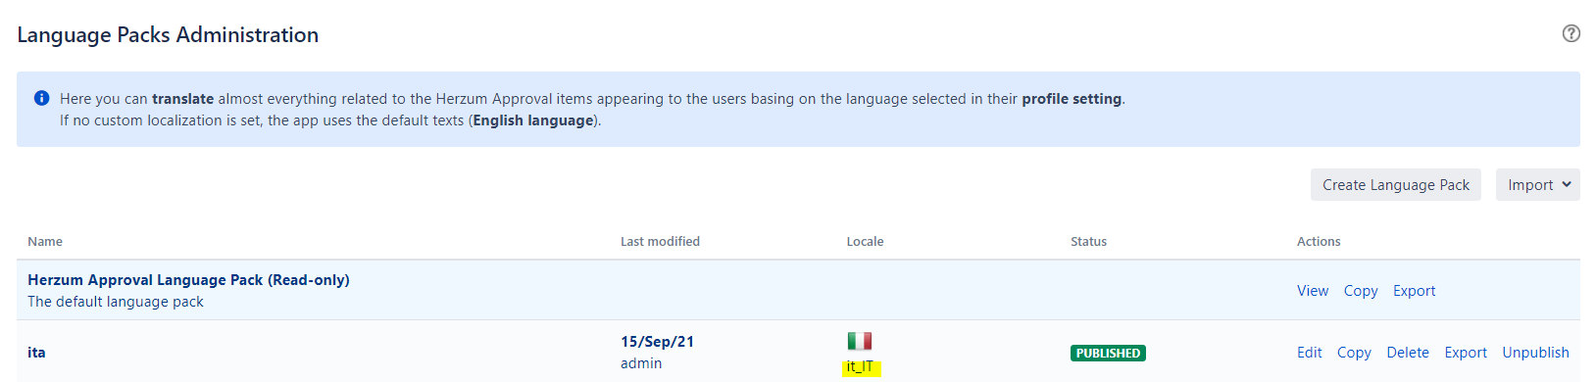This screenshot has height=382, width=1596.
Task: Export the default language pack
Action: click(1414, 291)
